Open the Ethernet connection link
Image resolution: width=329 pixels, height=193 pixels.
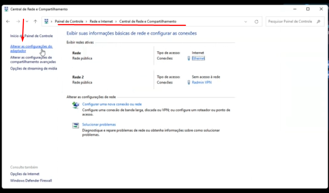198,58
